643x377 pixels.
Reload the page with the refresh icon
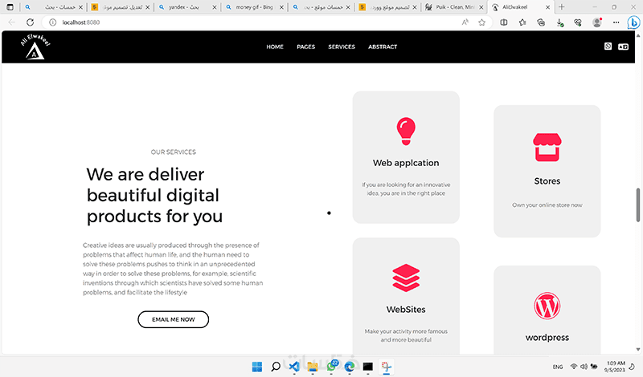[30, 22]
